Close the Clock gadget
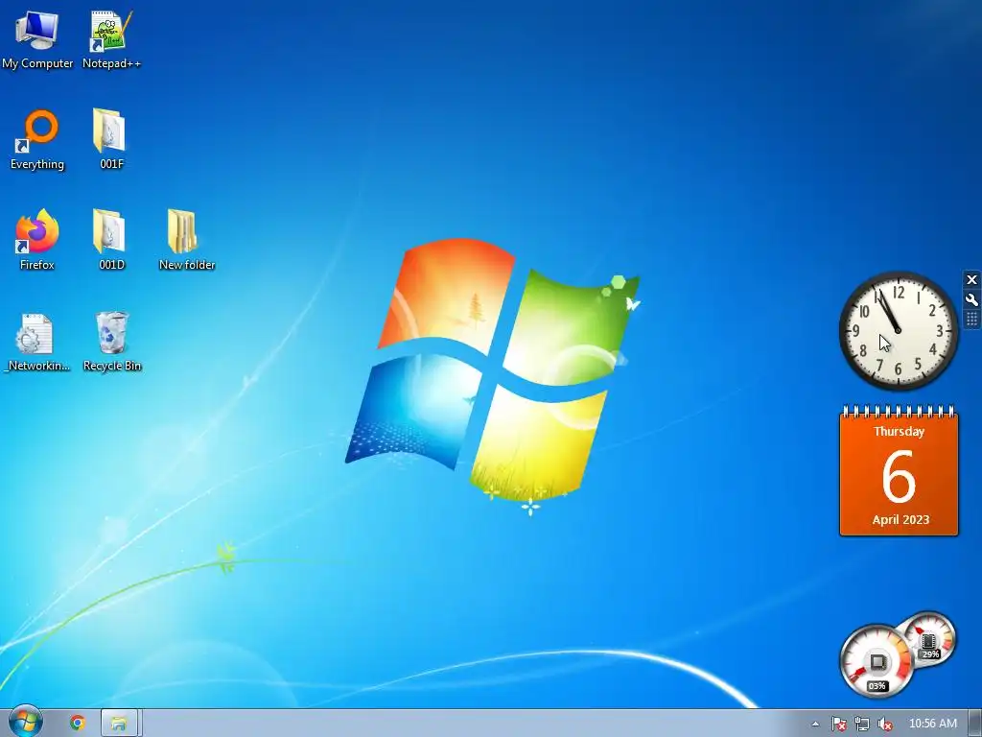The height and width of the screenshot is (737, 982). (971, 279)
